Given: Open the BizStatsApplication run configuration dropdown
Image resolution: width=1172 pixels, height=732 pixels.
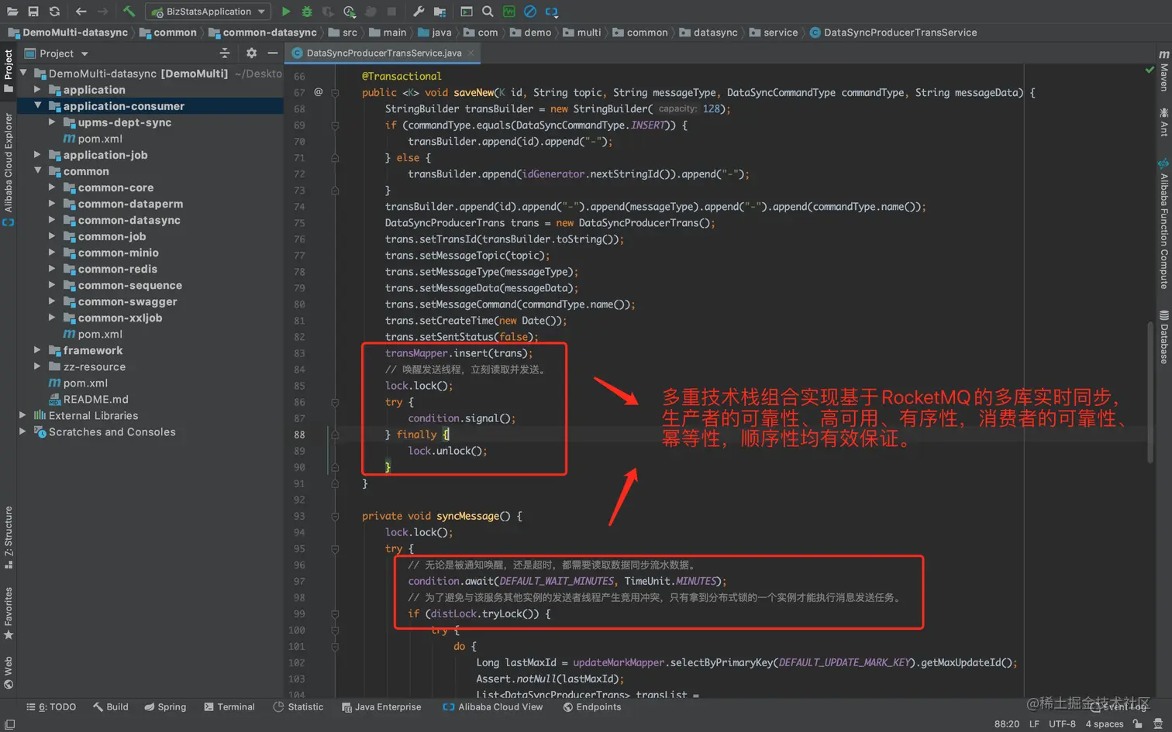Looking at the screenshot, I should click(209, 12).
